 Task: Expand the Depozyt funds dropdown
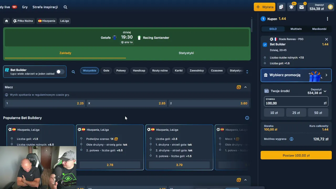(x=325, y=91)
